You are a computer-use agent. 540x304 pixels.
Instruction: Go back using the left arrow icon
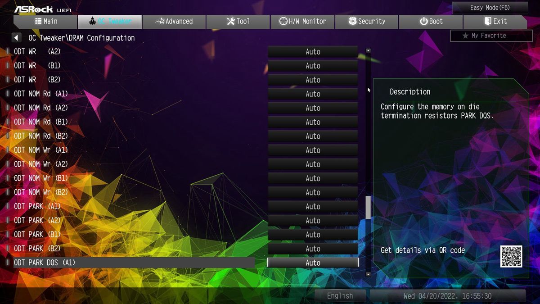click(17, 38)
